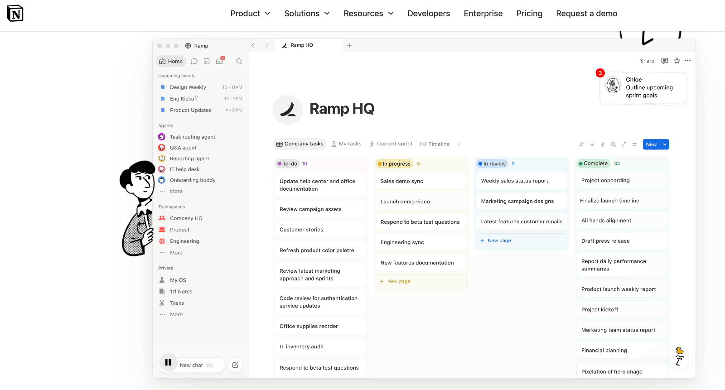Open page comments icon next to Share
Viewport: 725px width, 390px height.
click(x=665, y=61)
